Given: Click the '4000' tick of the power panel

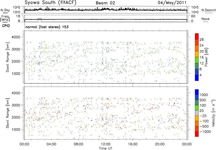Looking at the screenshot, I should point(16,37).
